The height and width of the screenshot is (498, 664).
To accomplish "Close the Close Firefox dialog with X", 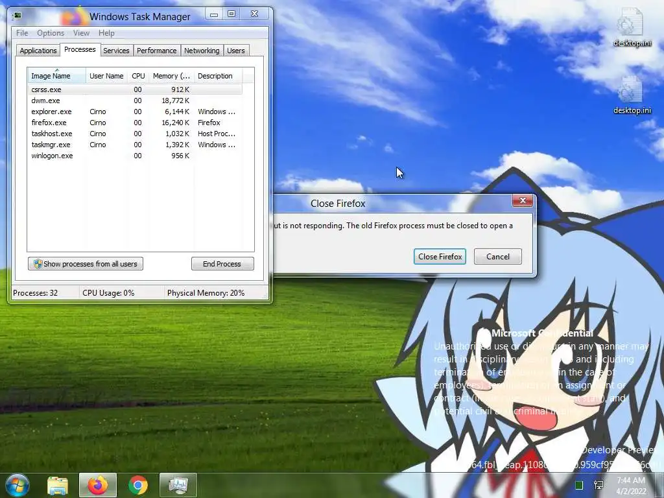I will pos(523,200).
